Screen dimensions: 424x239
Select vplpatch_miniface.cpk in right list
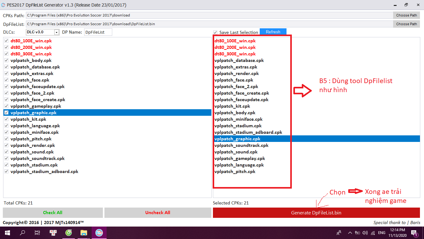coord(238,119)
